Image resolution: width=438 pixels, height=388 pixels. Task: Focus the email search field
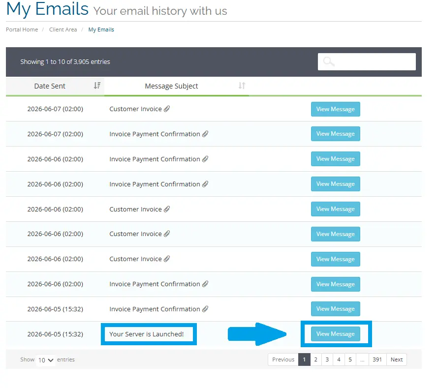pos(367,61)
